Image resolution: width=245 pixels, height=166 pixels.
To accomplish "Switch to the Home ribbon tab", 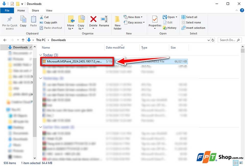I will (21, 10).
